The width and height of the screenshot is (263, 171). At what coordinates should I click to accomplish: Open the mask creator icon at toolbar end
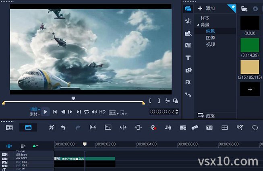(x=255, y=128)
